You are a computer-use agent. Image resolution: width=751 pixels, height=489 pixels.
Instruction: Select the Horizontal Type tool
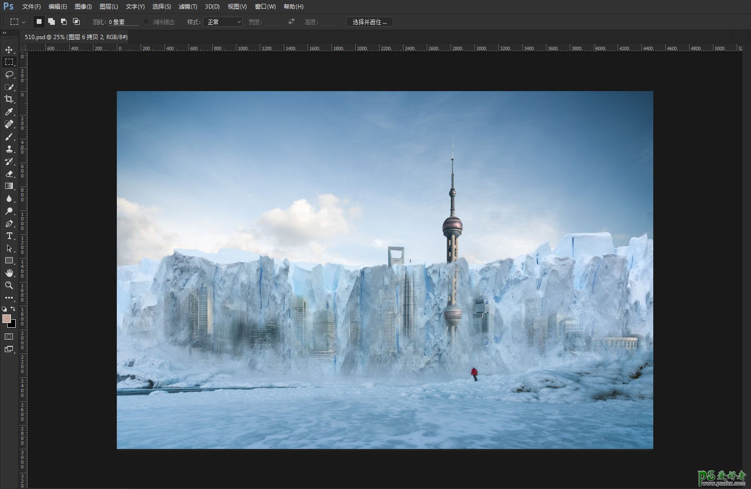(x=9, y=236)
